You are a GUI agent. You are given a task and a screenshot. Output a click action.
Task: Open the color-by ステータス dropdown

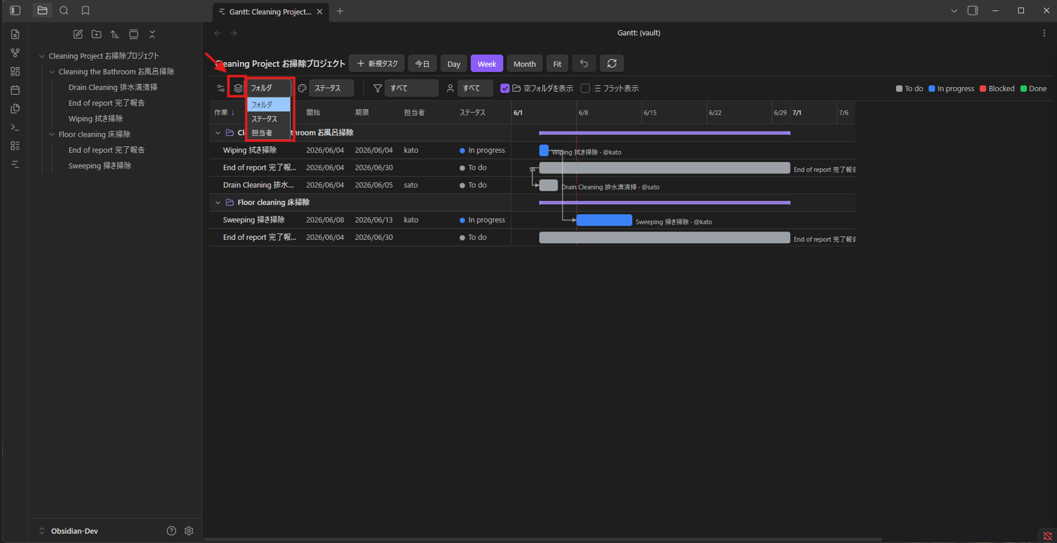tap(331, 88)
